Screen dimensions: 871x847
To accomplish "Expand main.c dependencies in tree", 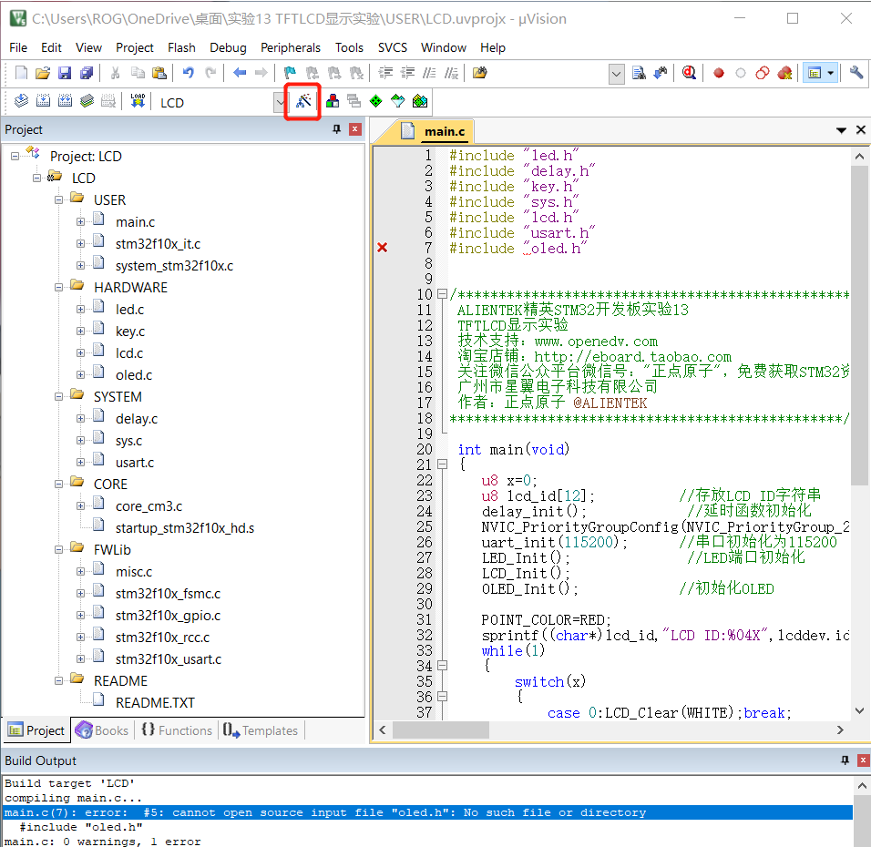I will click(x=80, y=222).
